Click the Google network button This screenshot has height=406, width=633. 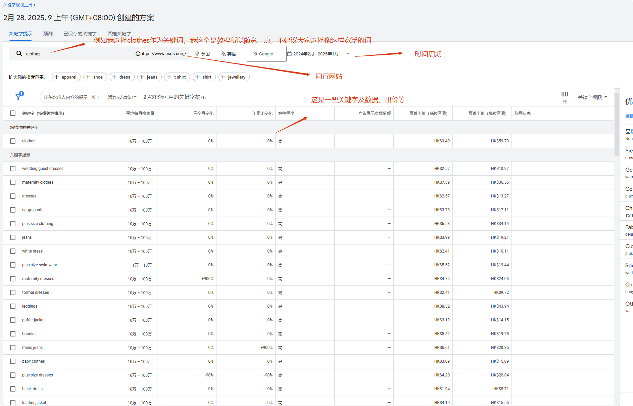point(266,54)
